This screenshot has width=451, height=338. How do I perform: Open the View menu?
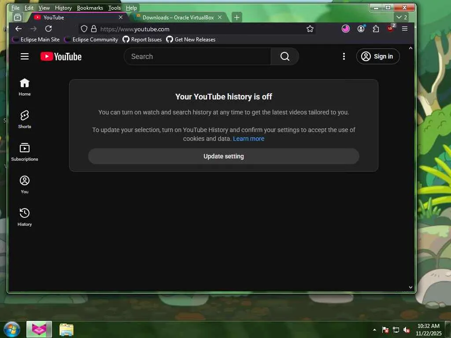click(44, 8)
